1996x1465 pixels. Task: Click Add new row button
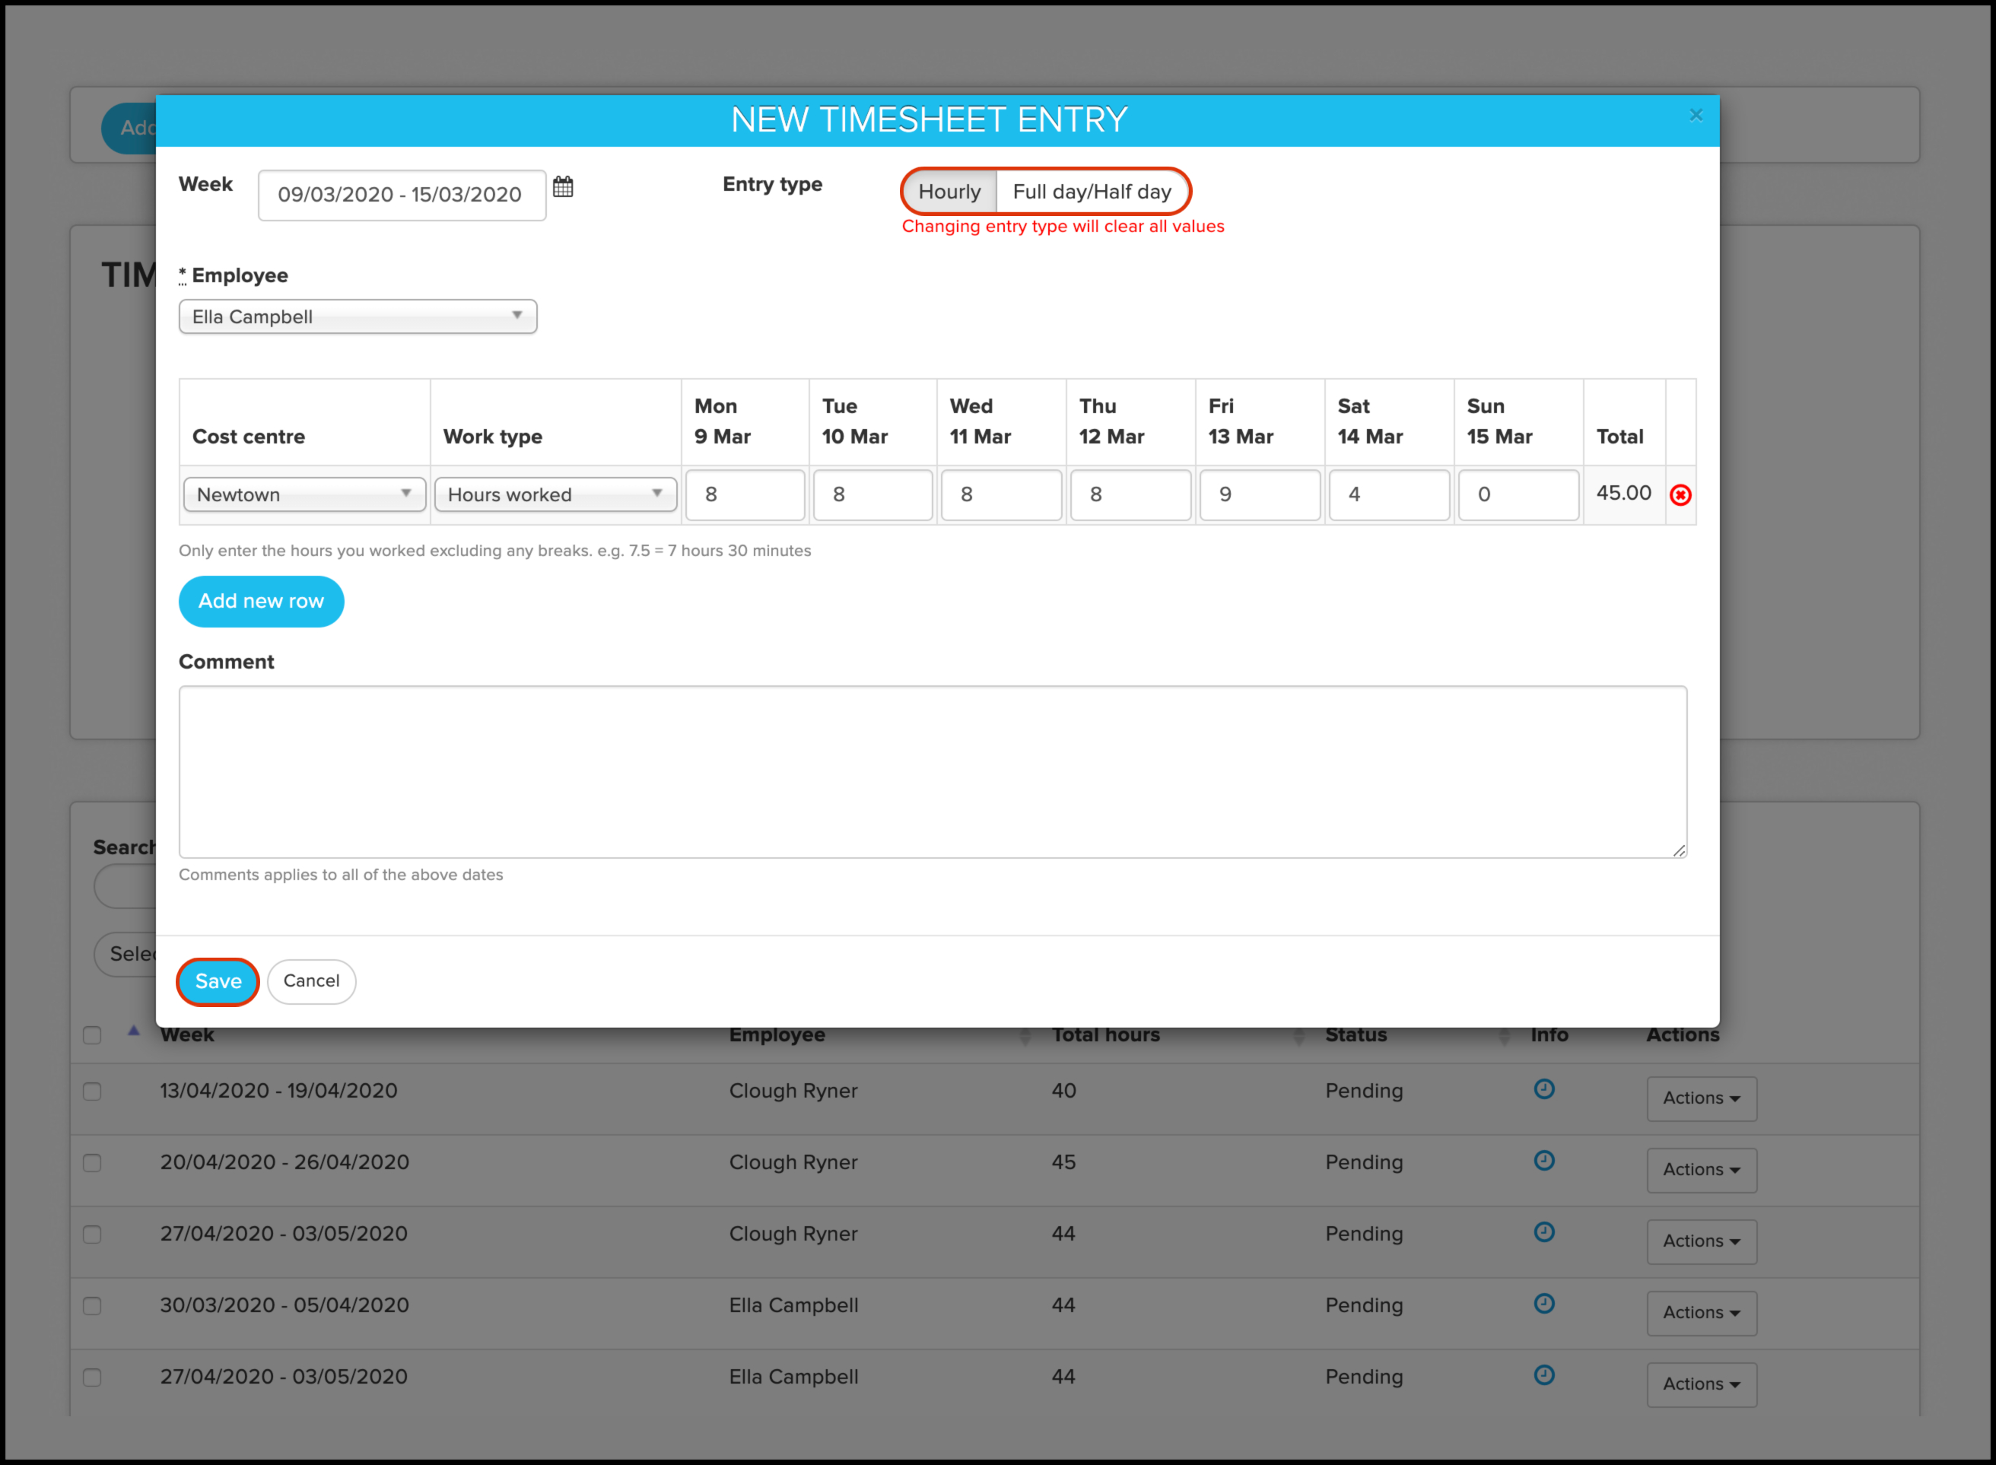coord(261,601)
